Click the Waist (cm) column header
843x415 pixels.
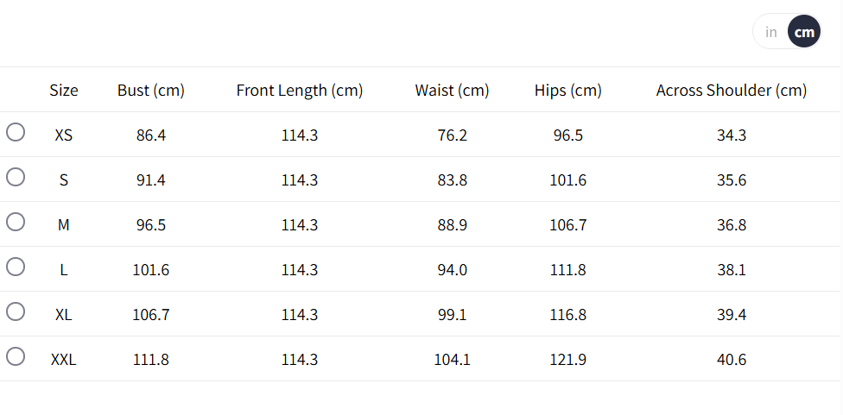(x=452, y=90)
